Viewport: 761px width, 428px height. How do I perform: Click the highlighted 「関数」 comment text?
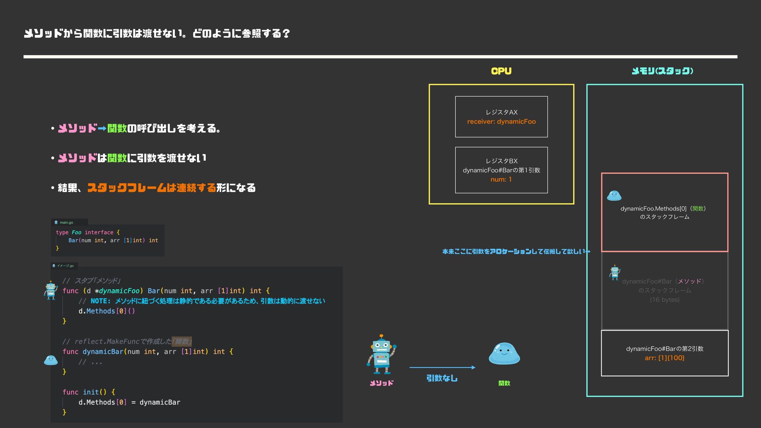182,342
